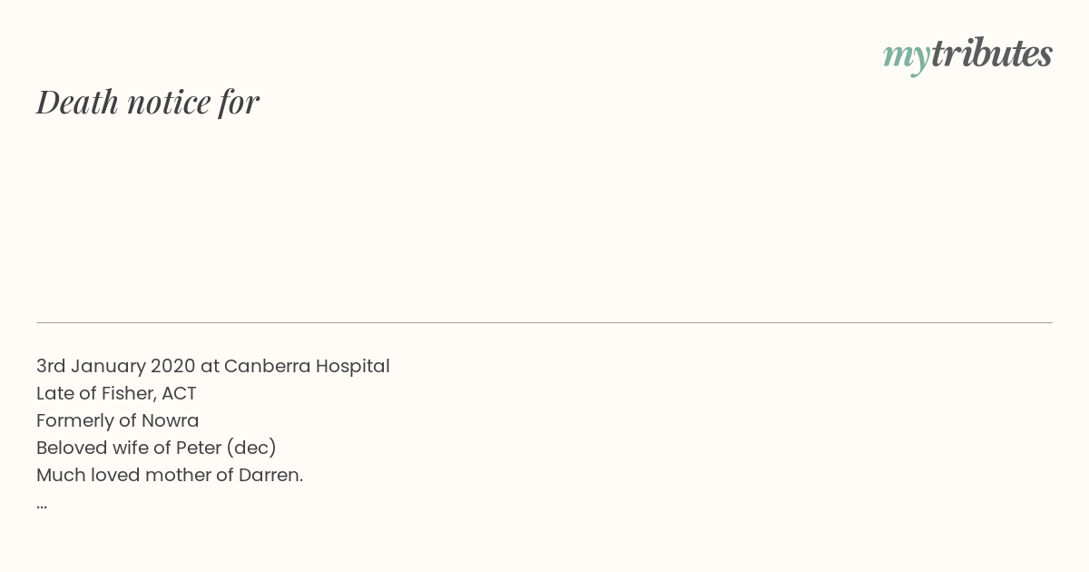
Task: Select the "Formerly of Nowra" line
Action: tap(118, 421)
